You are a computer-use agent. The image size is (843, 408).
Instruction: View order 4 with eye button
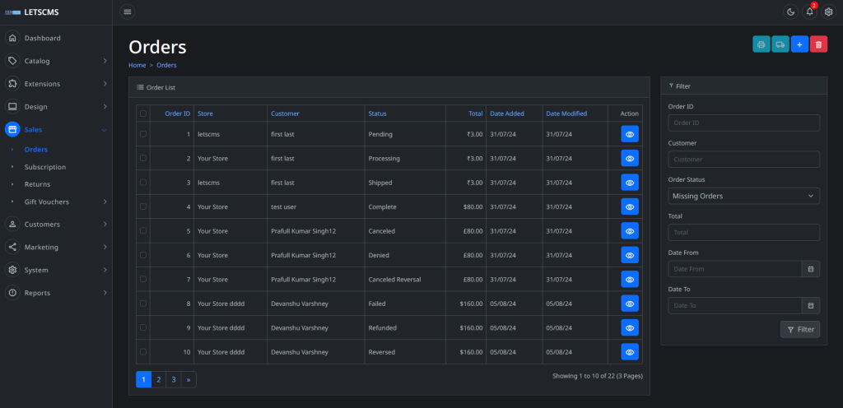[630, 206]
